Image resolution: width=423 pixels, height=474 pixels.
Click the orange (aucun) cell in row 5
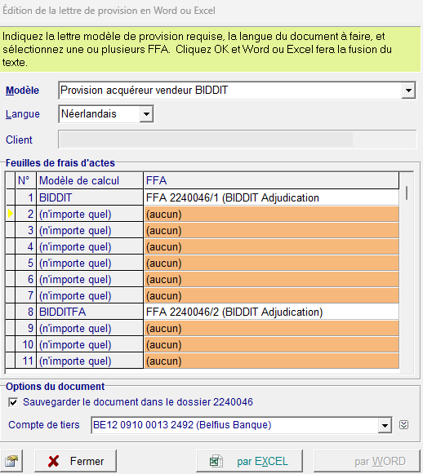(x=271, y=263)
